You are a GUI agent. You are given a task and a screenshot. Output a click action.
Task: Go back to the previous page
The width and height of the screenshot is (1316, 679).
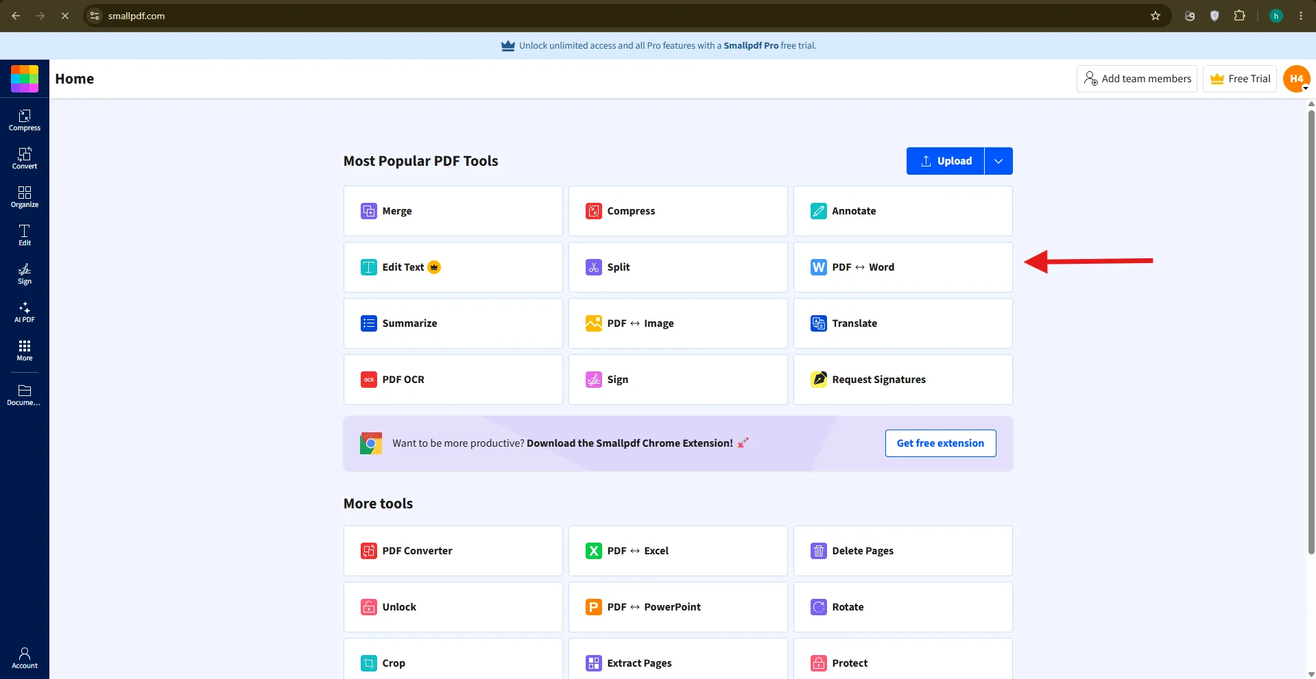click(x=16, y=16)
